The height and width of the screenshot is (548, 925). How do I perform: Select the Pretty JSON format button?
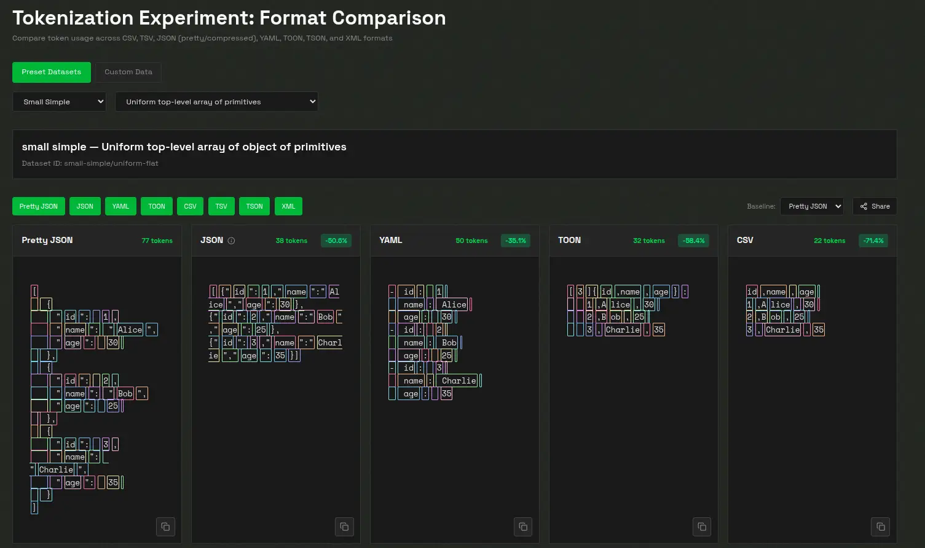pos(38,206)
